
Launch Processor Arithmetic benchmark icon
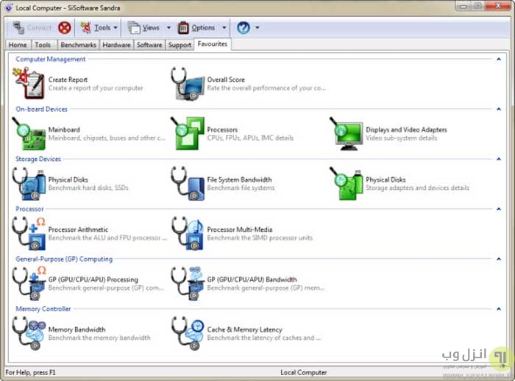[29, 233]
